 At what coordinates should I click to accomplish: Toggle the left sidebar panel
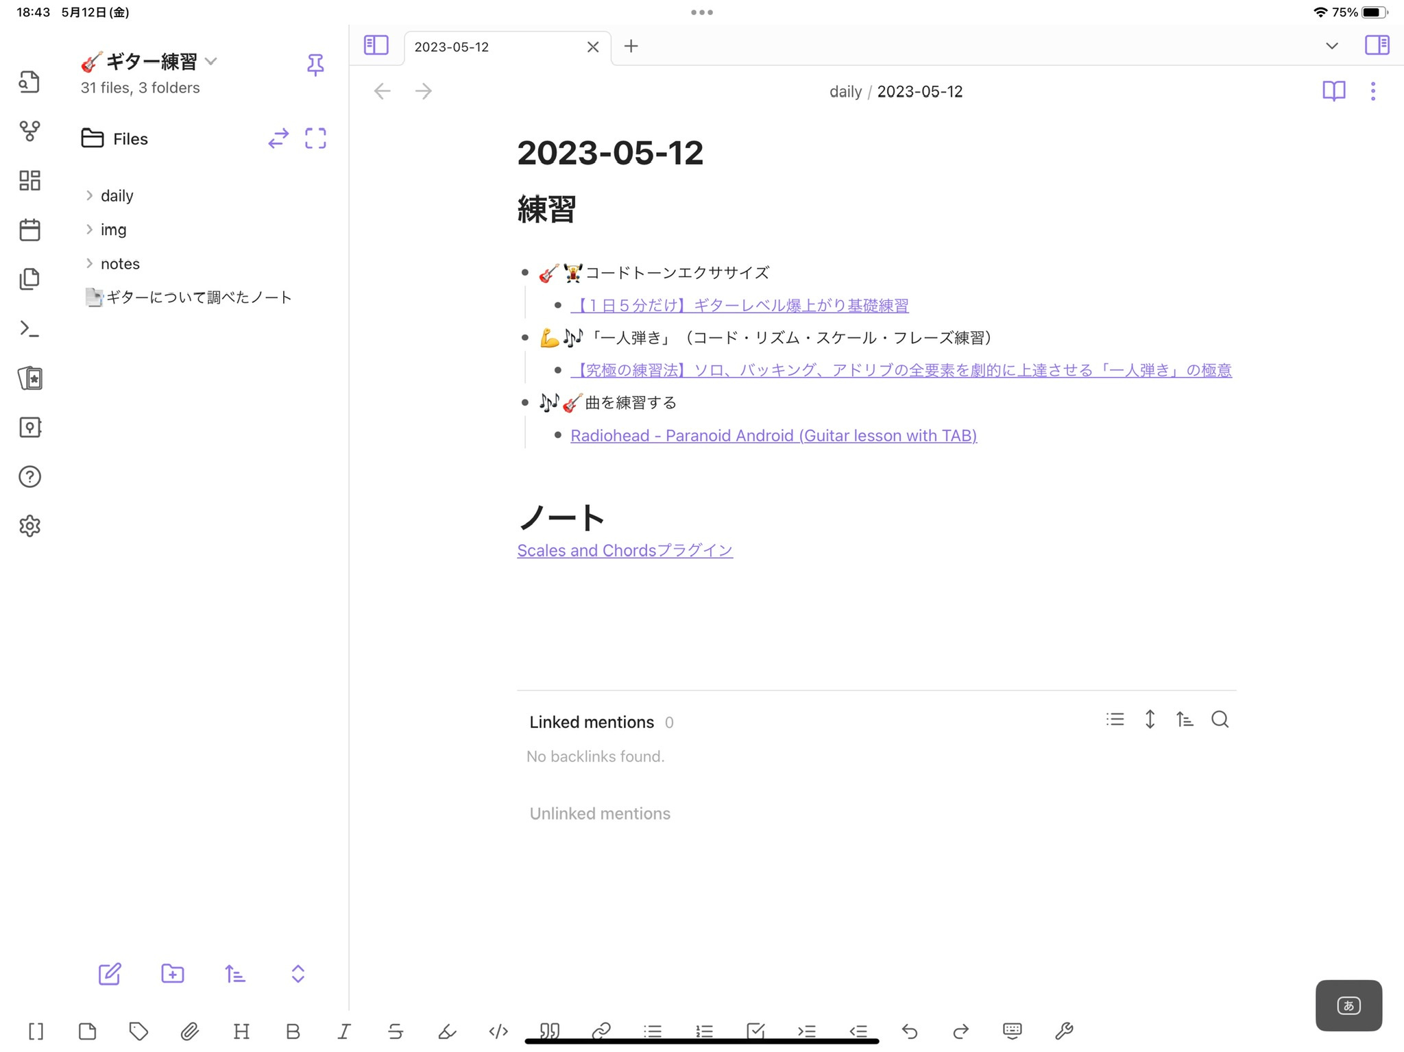coord(376,45)
